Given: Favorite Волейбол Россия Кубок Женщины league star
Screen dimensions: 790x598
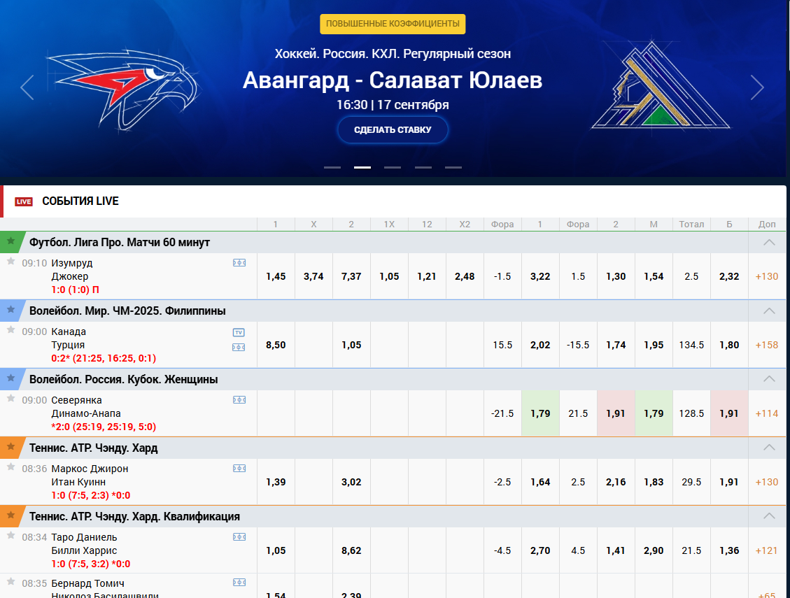Looking at the screenshot, I should point(10,378).
